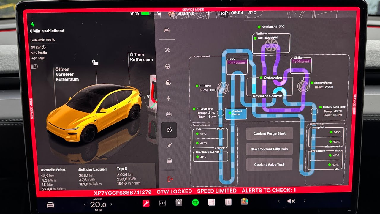Click the Radiator fan icon
380x214 pixels.
tap(271, 45)
